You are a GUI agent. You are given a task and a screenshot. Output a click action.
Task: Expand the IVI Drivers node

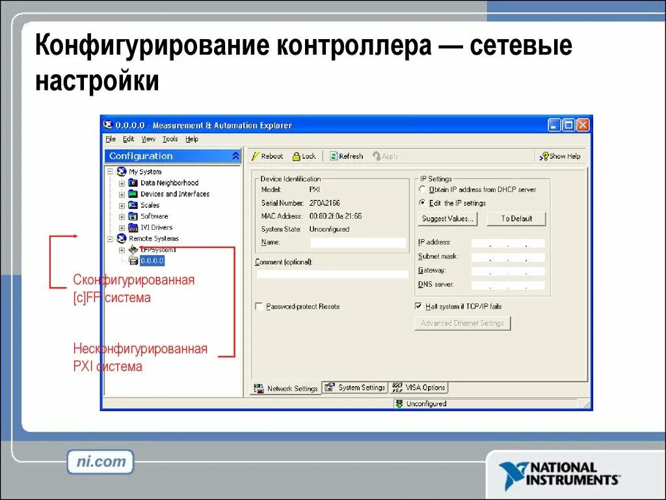coord(122,228)
